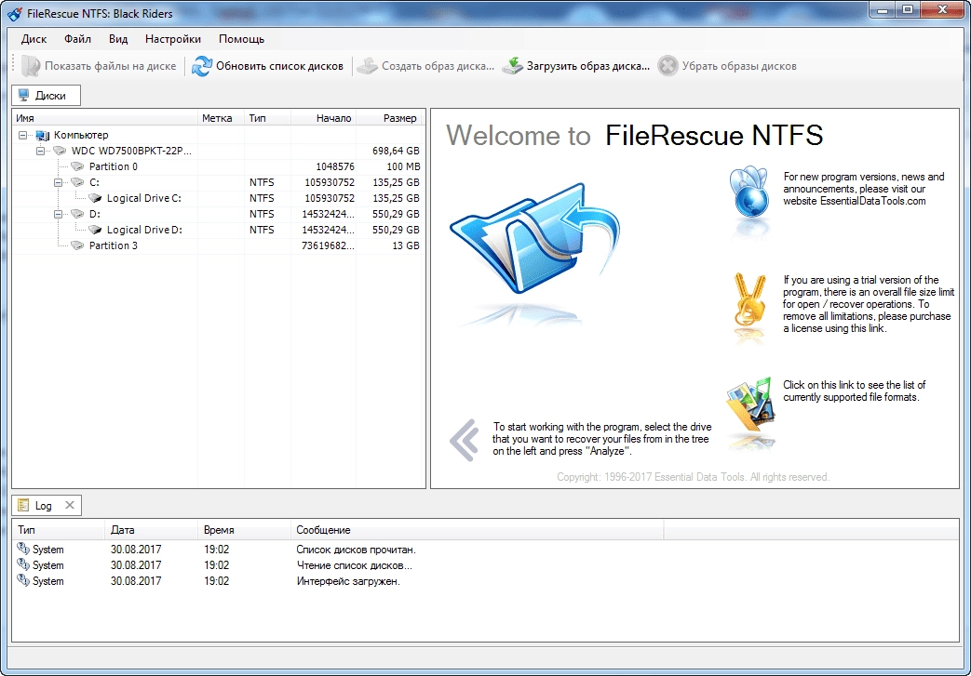Click System icon beside Список дисков прочитан
The height and width of the screenshot is (676, 971).
pyautogui.click(x=23, y=549)
